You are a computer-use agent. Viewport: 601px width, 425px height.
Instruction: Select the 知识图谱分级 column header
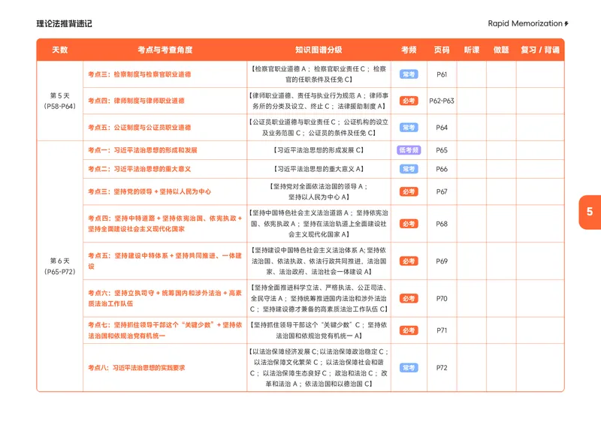click(x=319, y=50)
